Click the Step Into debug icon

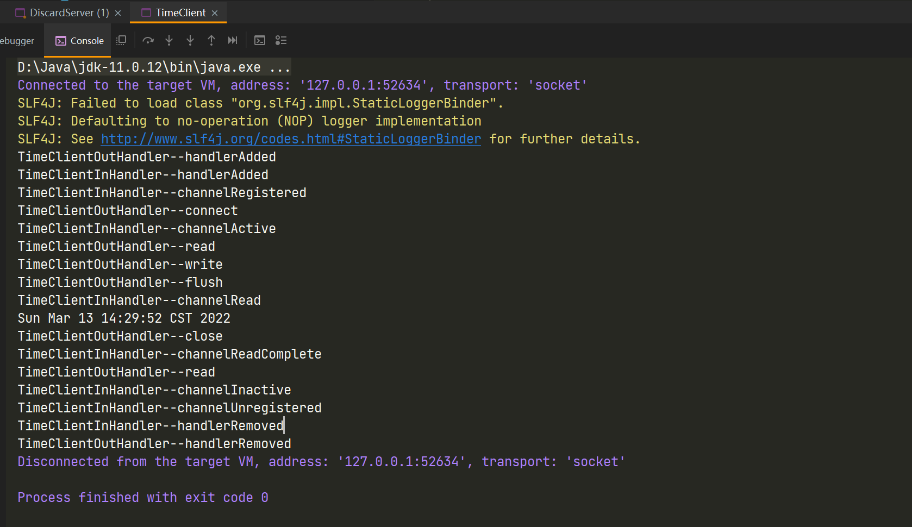click(x=169, y=40)
